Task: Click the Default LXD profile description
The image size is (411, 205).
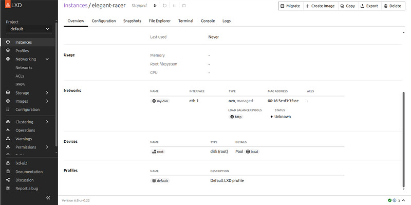Action: (x=227, y=180)
